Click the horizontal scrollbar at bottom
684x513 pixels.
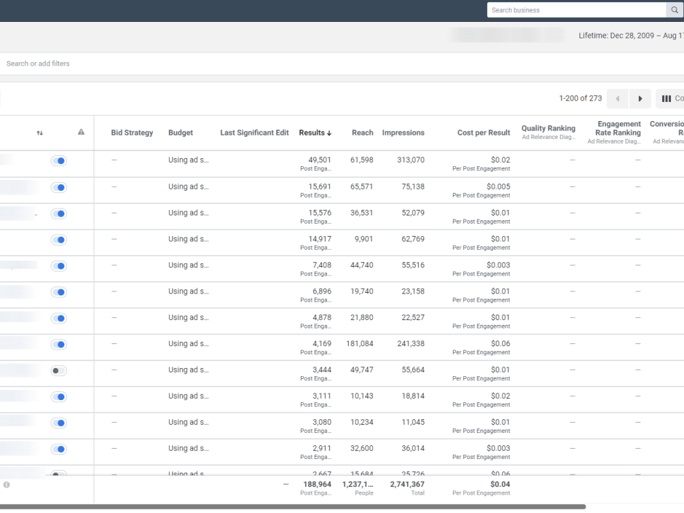(x=293, y=507)
